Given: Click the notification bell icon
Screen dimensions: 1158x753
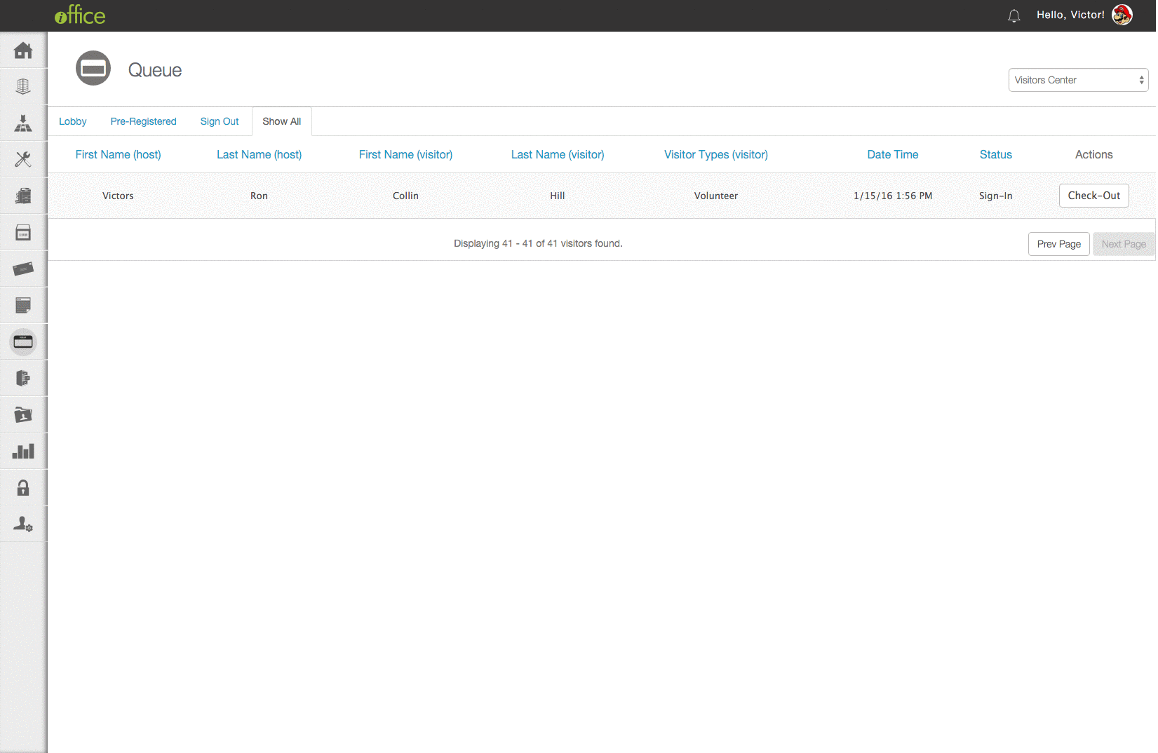Looking at the screenshot, I should click(x=1014, y=15).
